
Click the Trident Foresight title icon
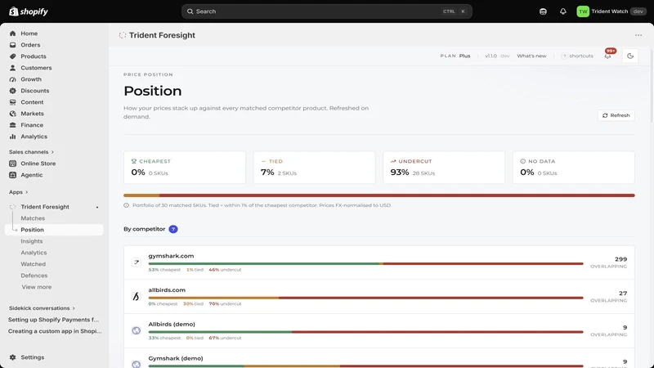point(122,35)
